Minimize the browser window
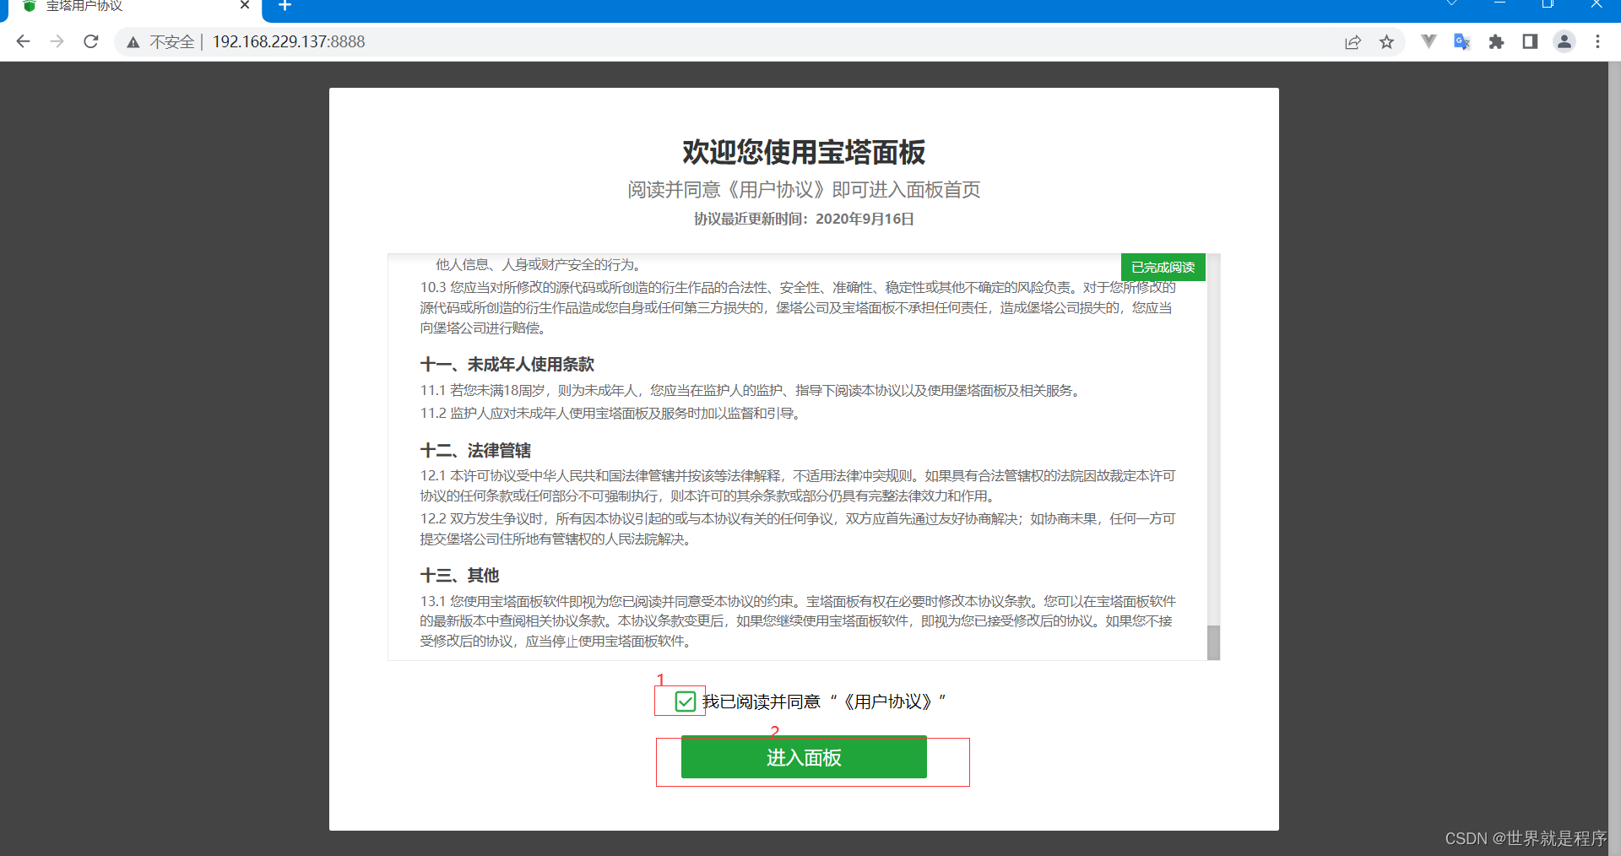The width and height of the screenshot is (1621, 856). coord(1499,4)
